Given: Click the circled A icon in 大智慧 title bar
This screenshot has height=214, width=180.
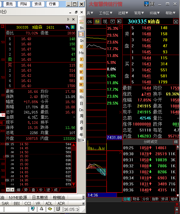Looking at the screenshot, I should point(152,4).
